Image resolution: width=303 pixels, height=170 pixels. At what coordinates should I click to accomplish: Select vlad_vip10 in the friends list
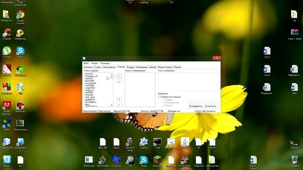click(90, 97)
